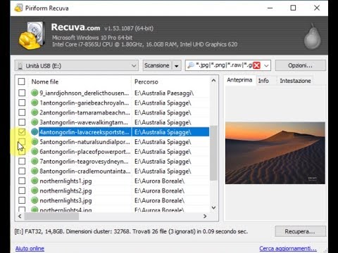This screenshot has width=338, height=253.
Task: Expand the file filter dropdown chevron
Action: 266,65
